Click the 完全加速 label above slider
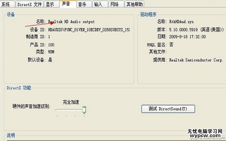Image resolution: width=226 pixels, height=141 pixels. pyautogui.click(x=71, y=102)
